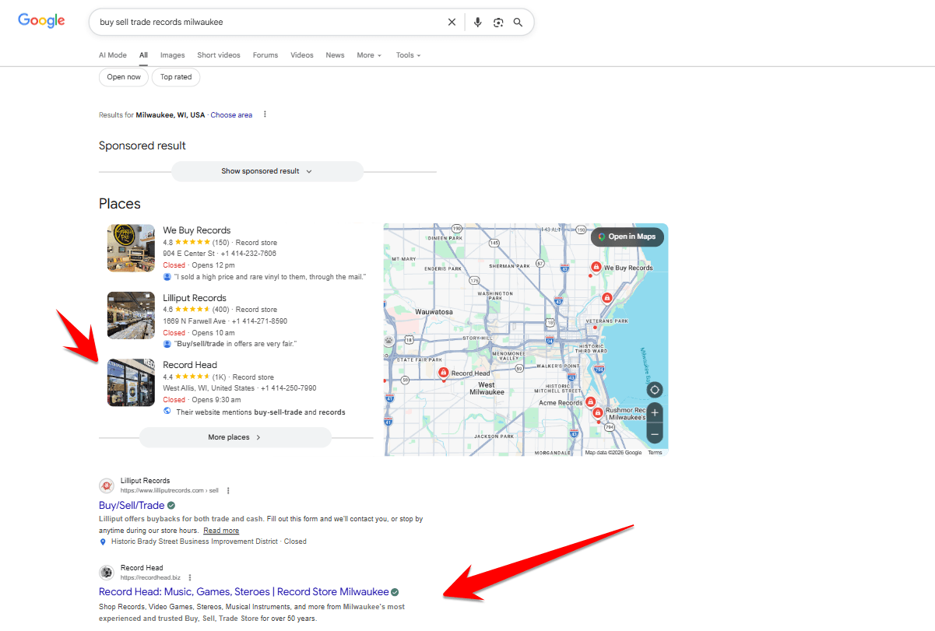Click map Terms link
This screenshot has width=935, height=631.
point(655,452)
